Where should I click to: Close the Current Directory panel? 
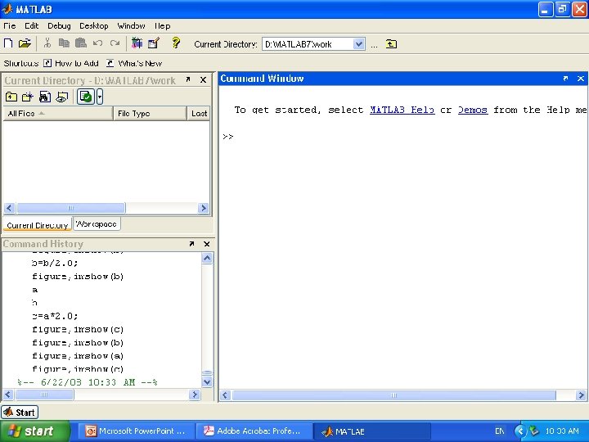coord(203,79)
